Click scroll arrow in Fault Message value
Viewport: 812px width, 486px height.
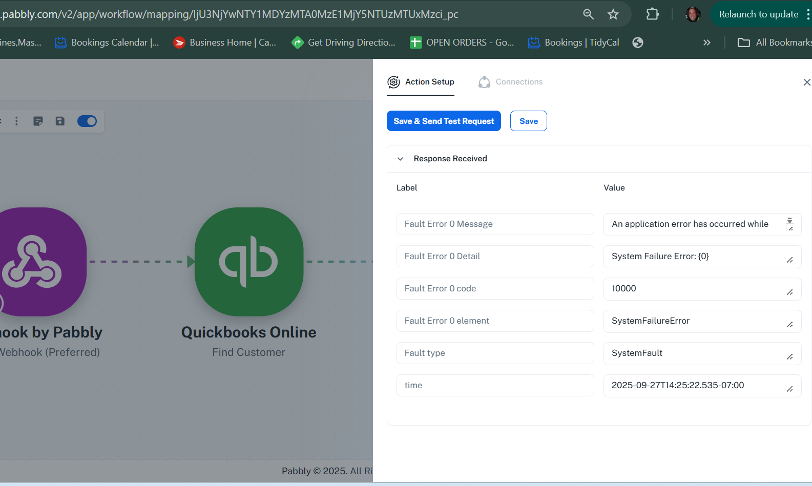coord(789,221)
